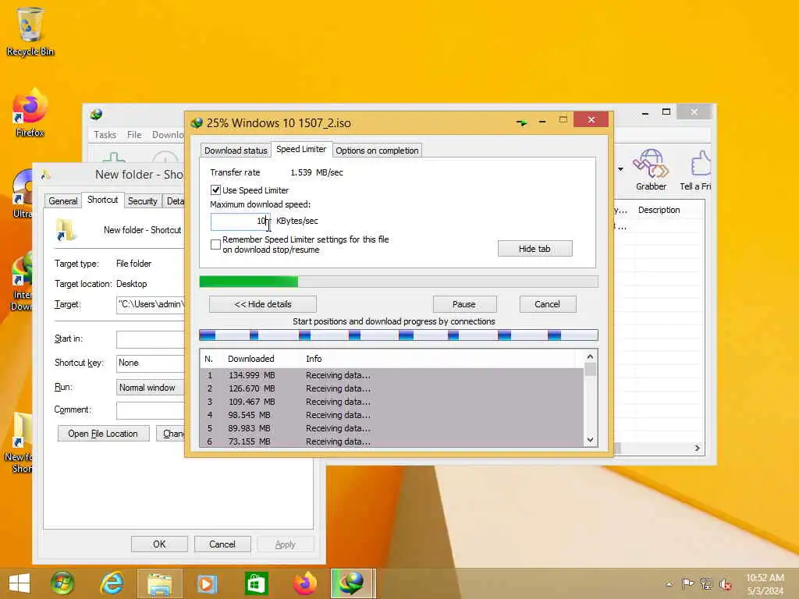Check Remember Speed Limiter settings checkbox
Viewport: 799px width, 599px height.
point(215,244)
